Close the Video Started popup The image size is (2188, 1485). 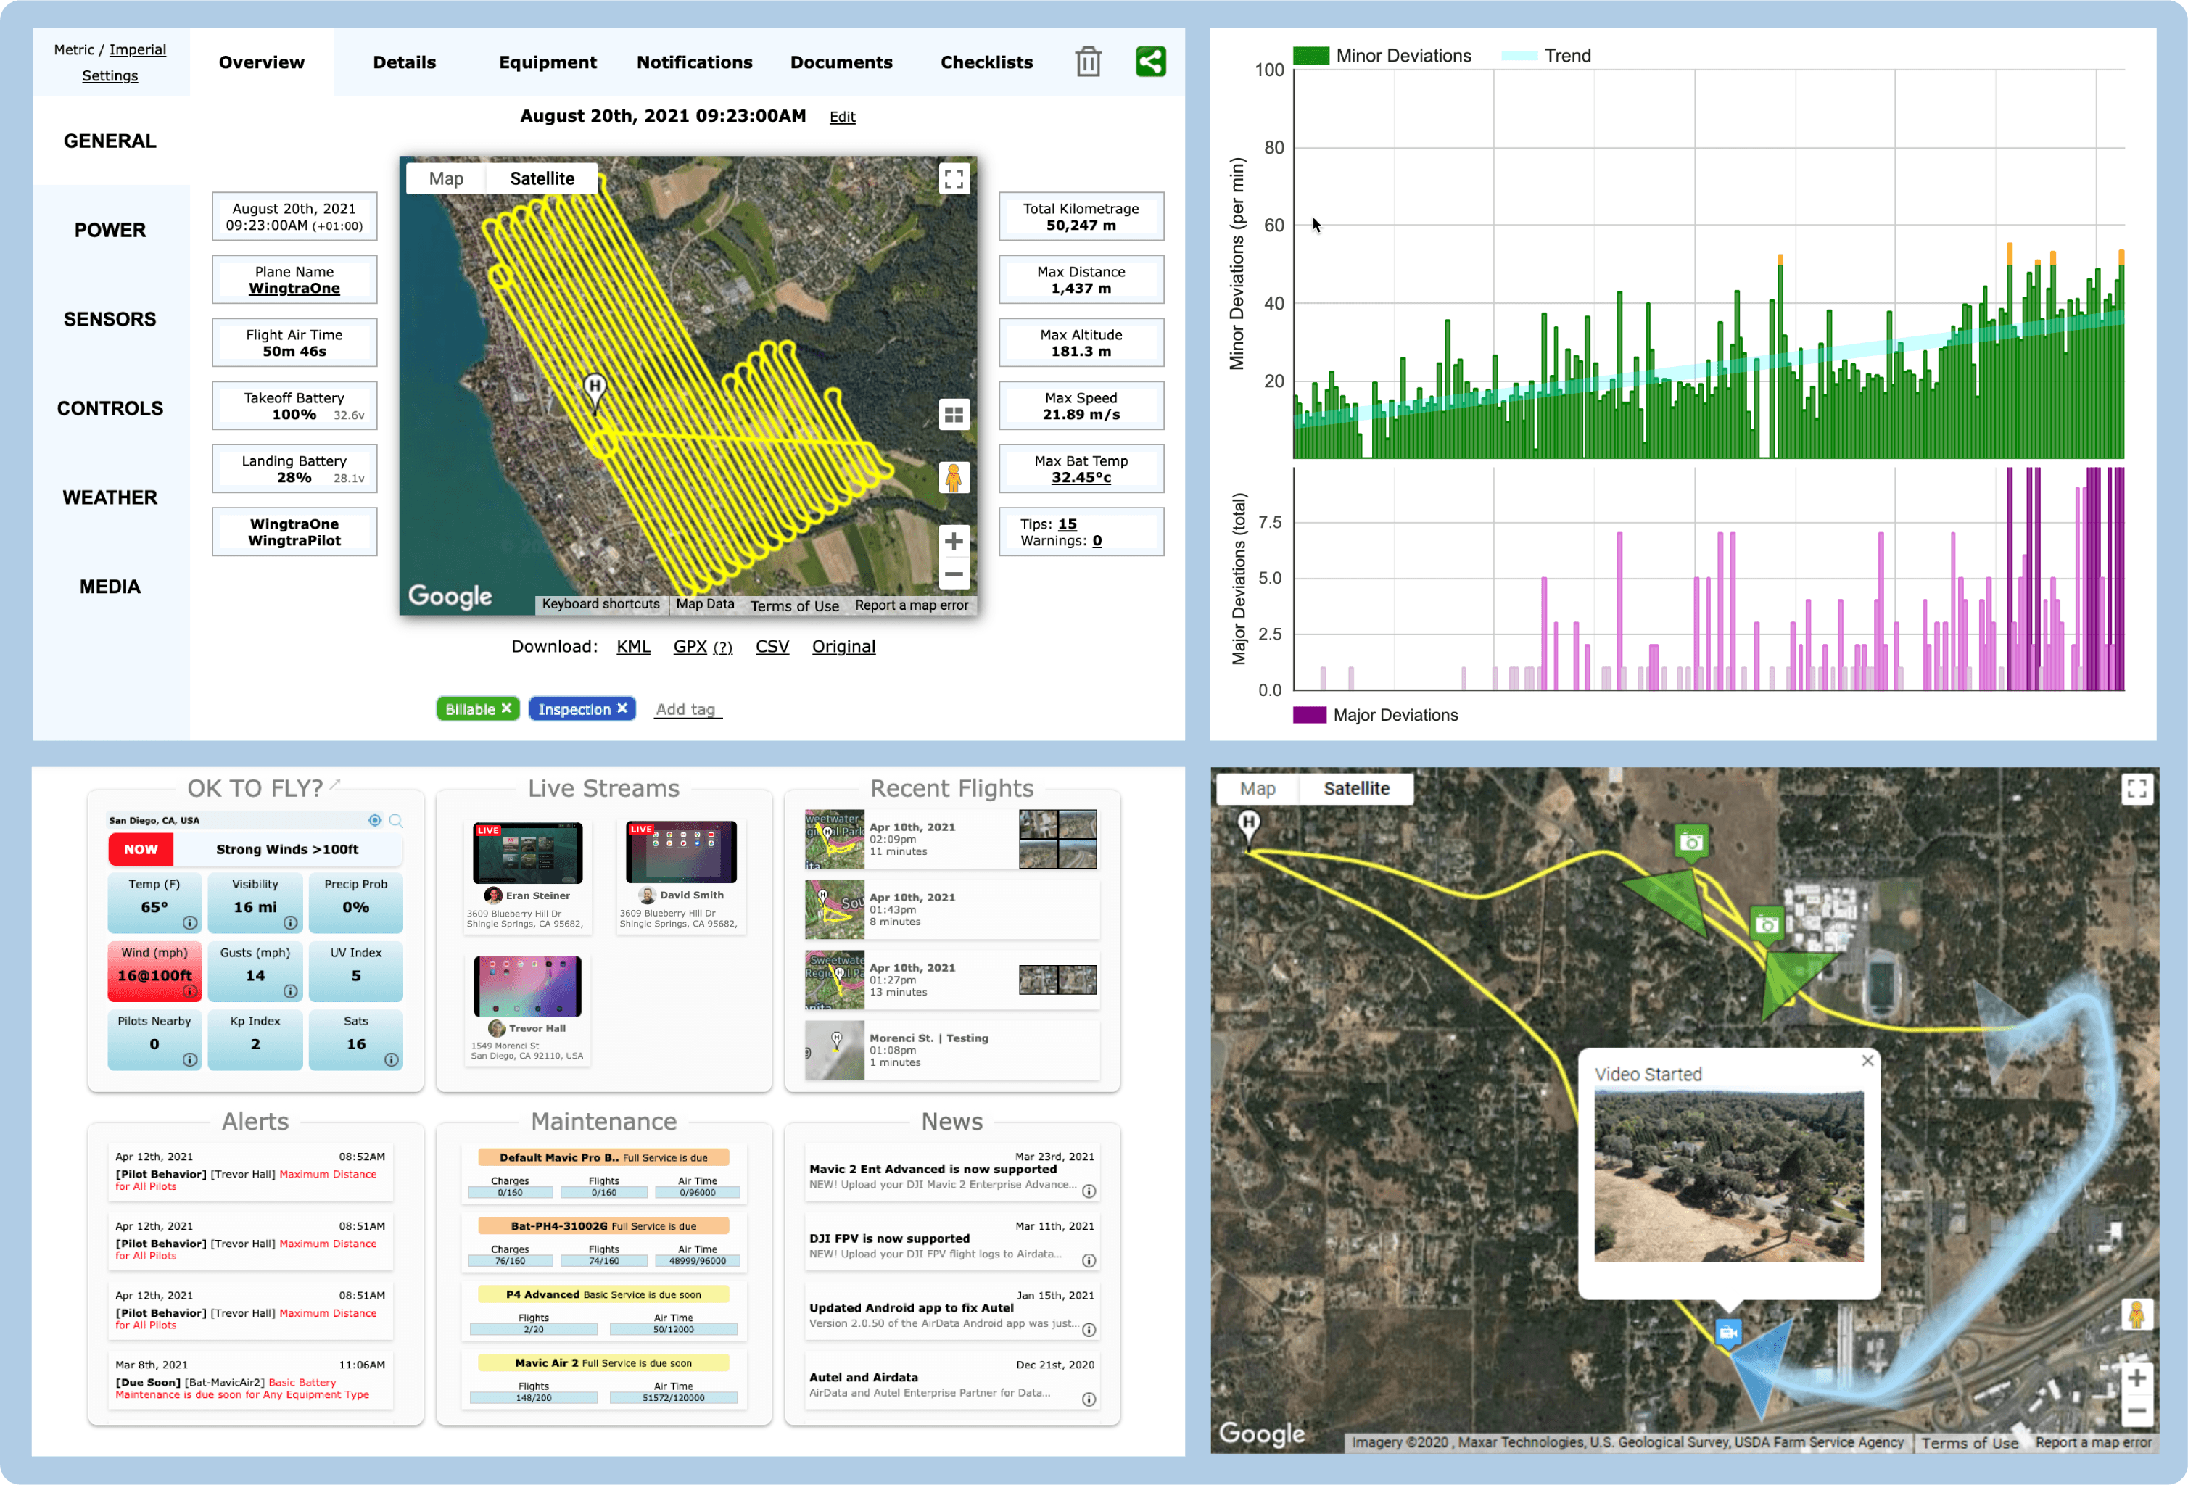1867,1061
